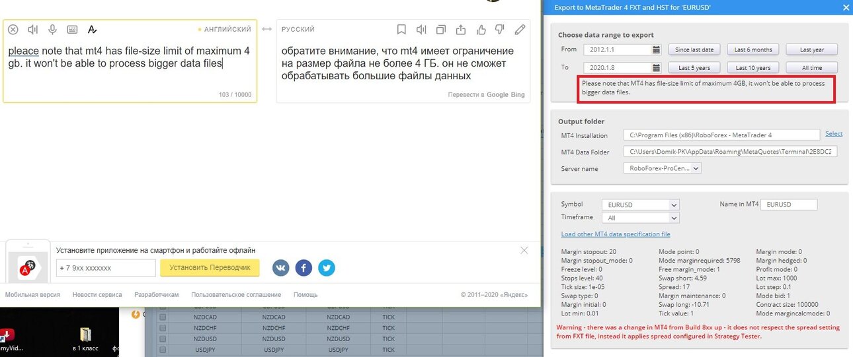Open the 'в 1 класс' desktop folder
This screenshot has width=853, height=357.
[85, 339]
